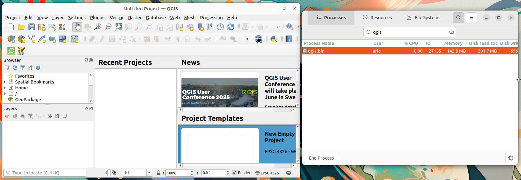Open the scale 1:1 dropdown arrow
The width and height of the screenshot is (521, 180).
click(x=150, y=173)
